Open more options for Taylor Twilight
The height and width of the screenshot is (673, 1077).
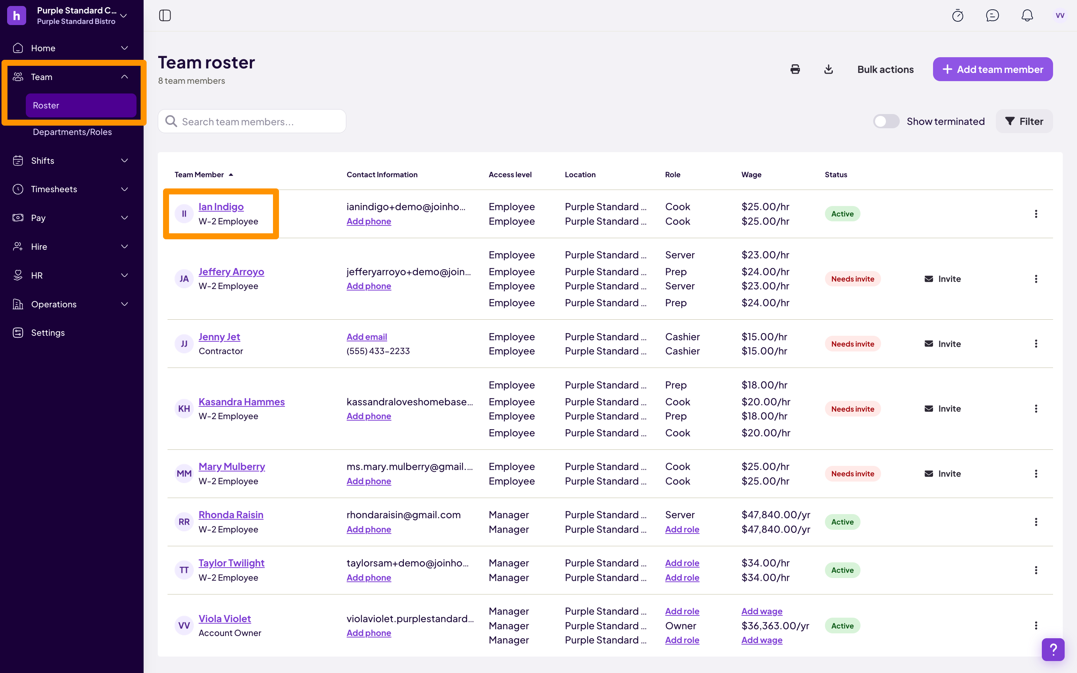point(1036,570)
